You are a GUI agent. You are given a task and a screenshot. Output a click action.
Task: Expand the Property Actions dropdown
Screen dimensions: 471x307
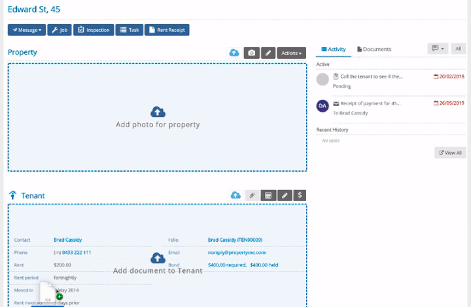pyautogui.click(x=291, y=53)
